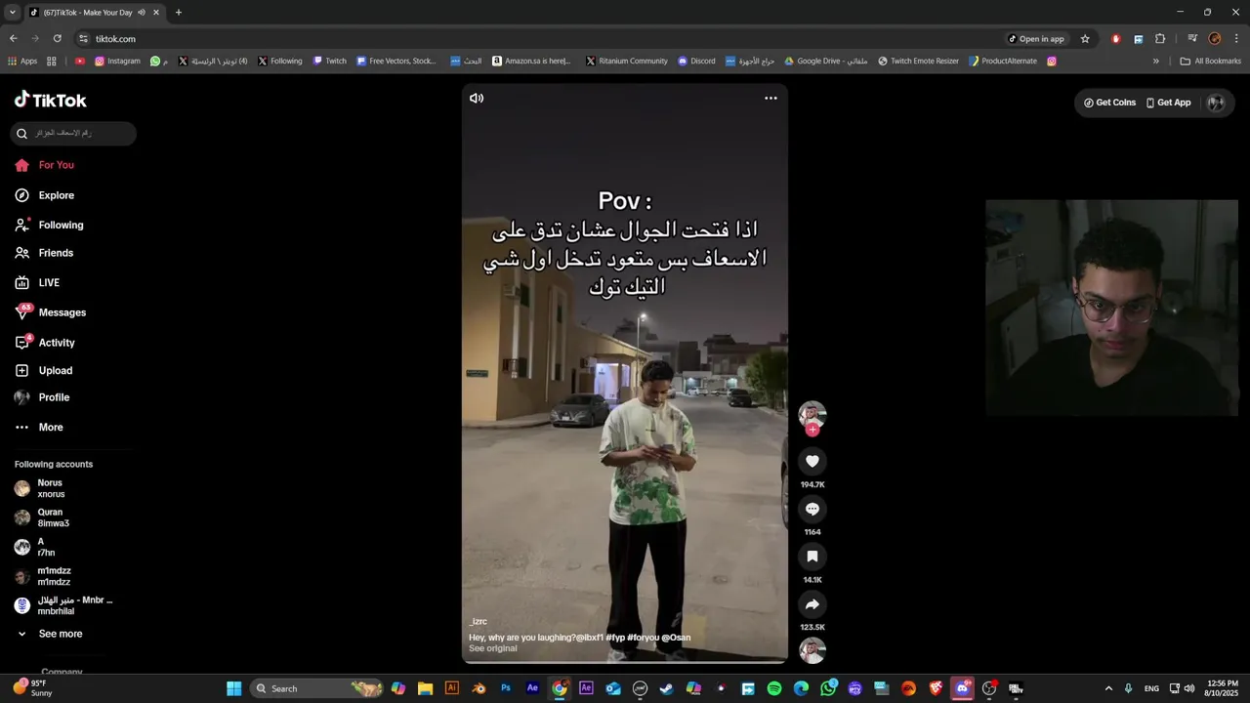This screenshot has width=1250, height=703.
Task: Open the Discord bookmark
Action: (696, 61)
